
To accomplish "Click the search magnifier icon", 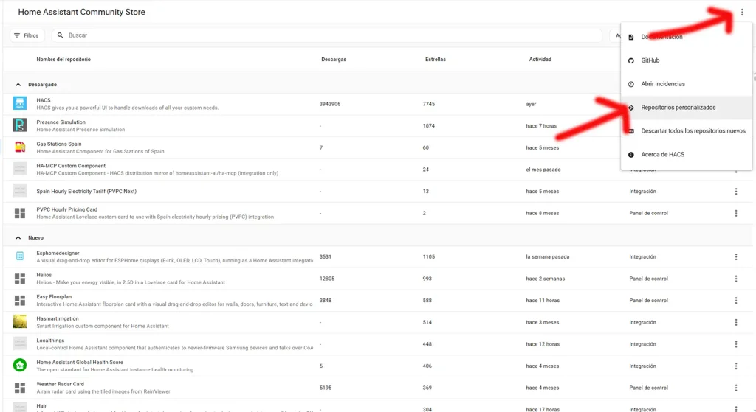I will pos(61,35).
